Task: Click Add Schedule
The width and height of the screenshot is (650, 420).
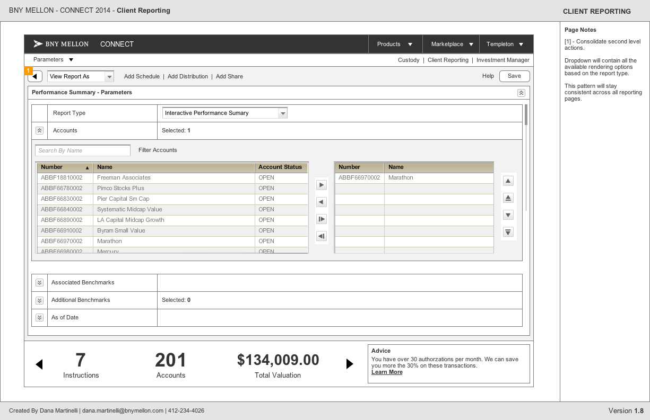Action: 142,76
